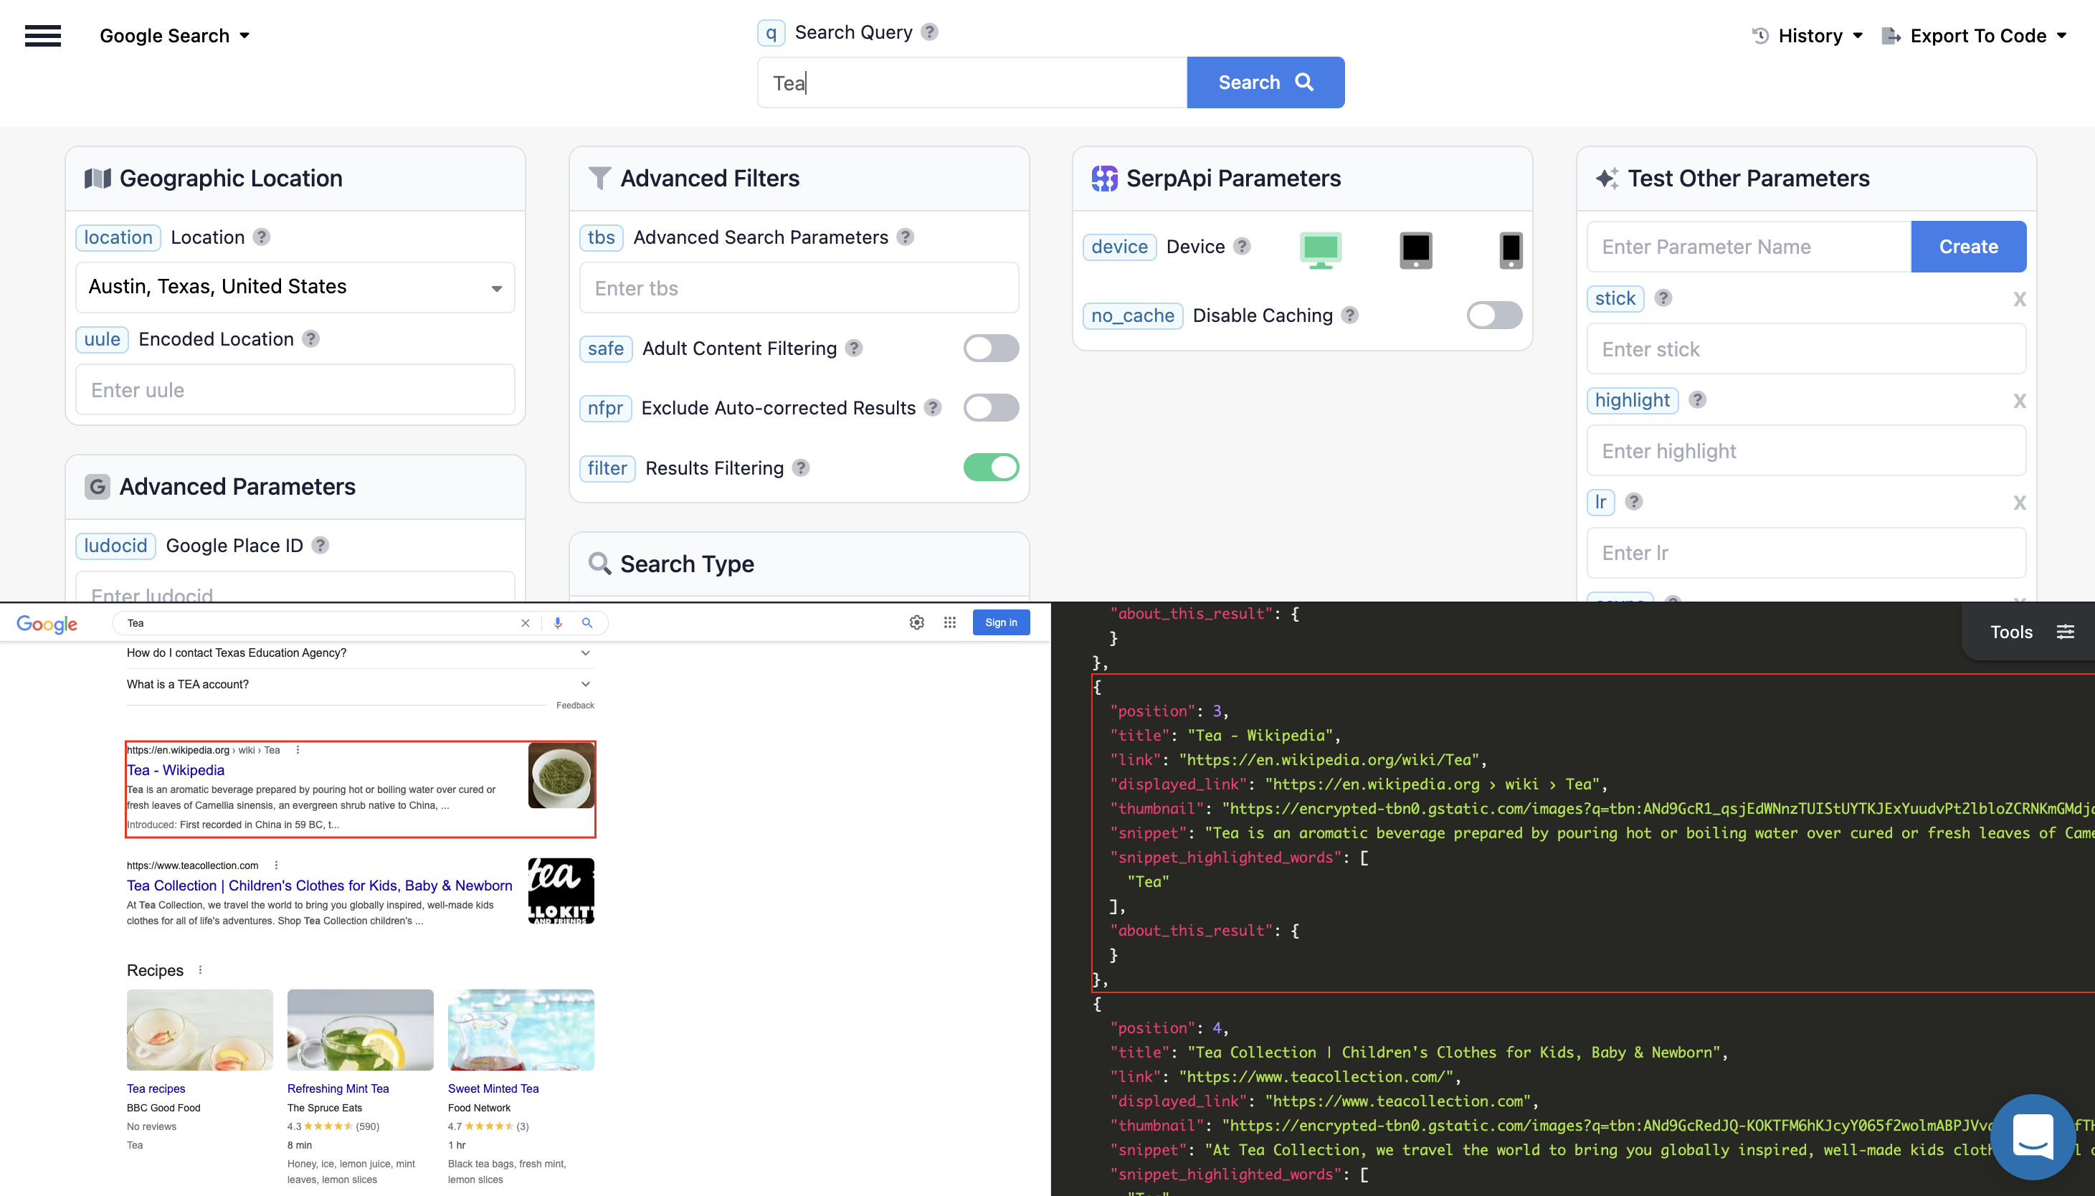The height and width of the screenshot is (1196, 2095).
Task: Click help icon next to Location
Action: (x=261, y=237)
